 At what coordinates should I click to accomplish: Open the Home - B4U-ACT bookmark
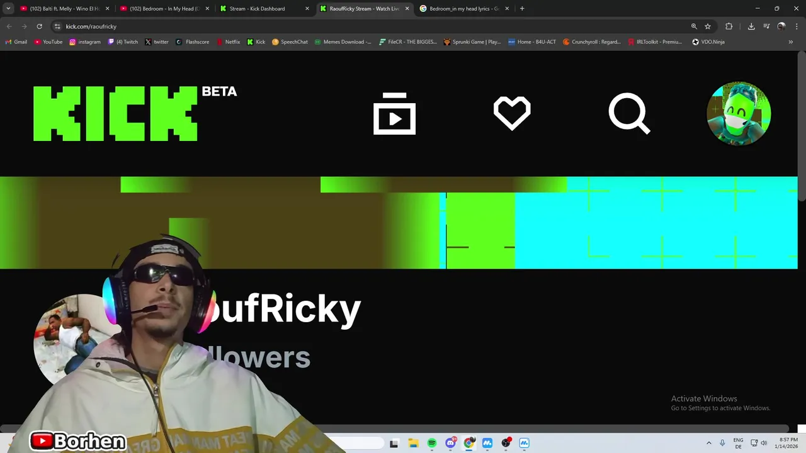point(532,42)
